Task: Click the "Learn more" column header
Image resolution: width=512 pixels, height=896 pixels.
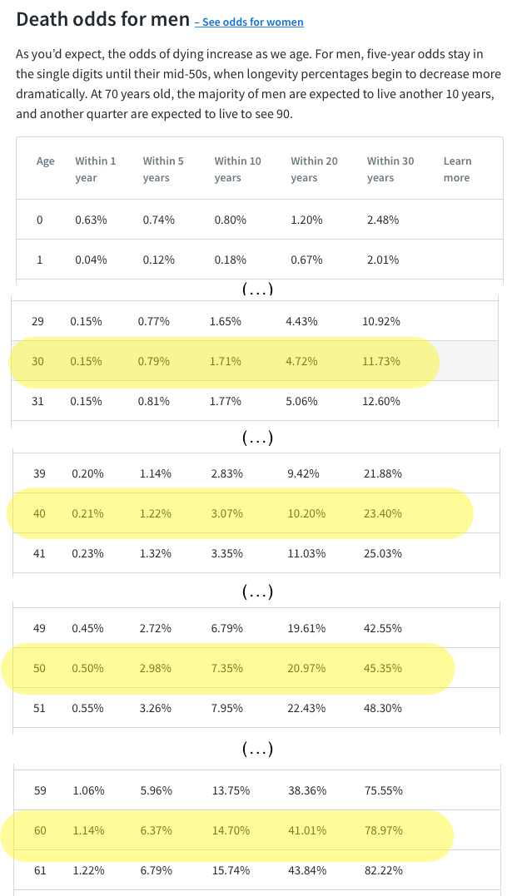Action: [457, 169]
